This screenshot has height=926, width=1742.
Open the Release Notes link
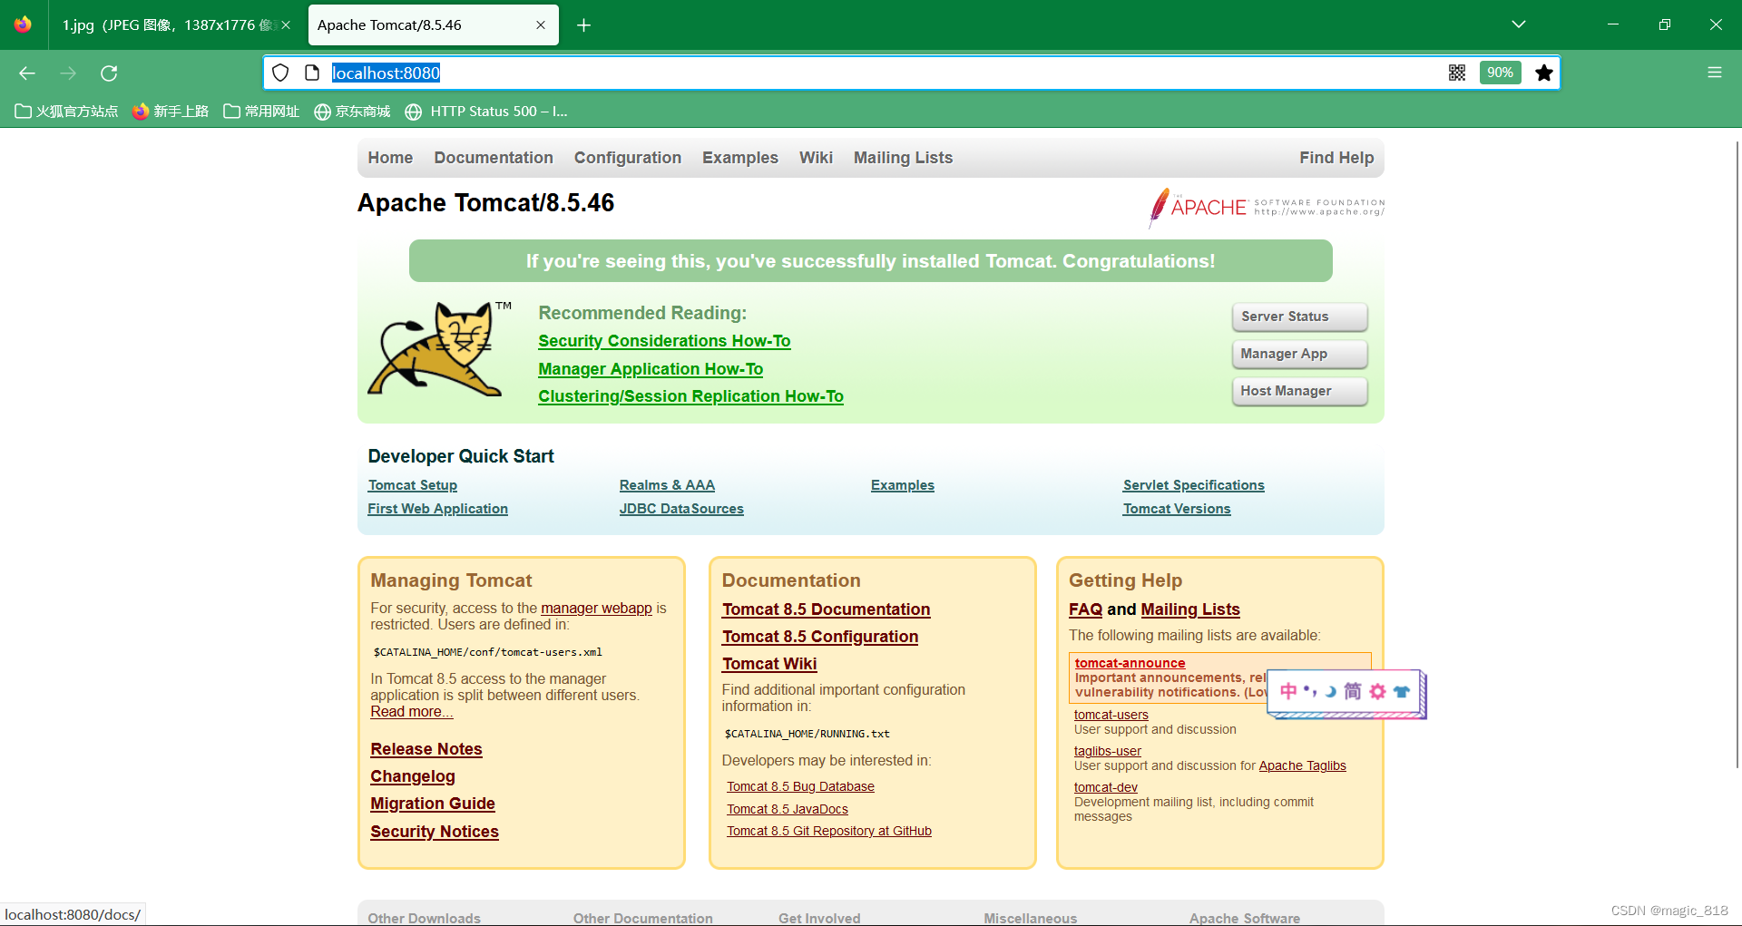point(426,749)
